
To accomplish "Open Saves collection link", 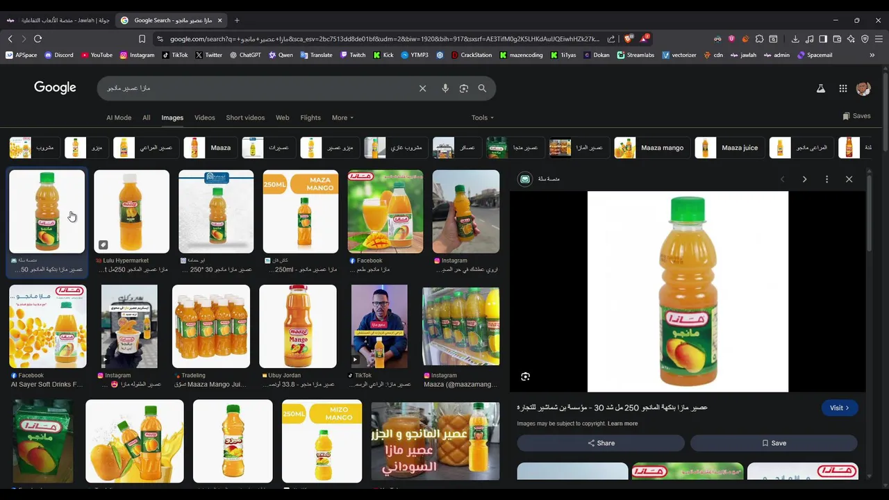I will point(856,116).
